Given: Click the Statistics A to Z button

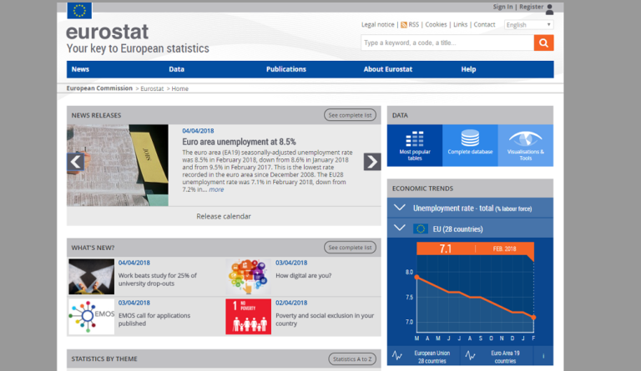Looking at the screenshot, I should (x=352, y=359).
